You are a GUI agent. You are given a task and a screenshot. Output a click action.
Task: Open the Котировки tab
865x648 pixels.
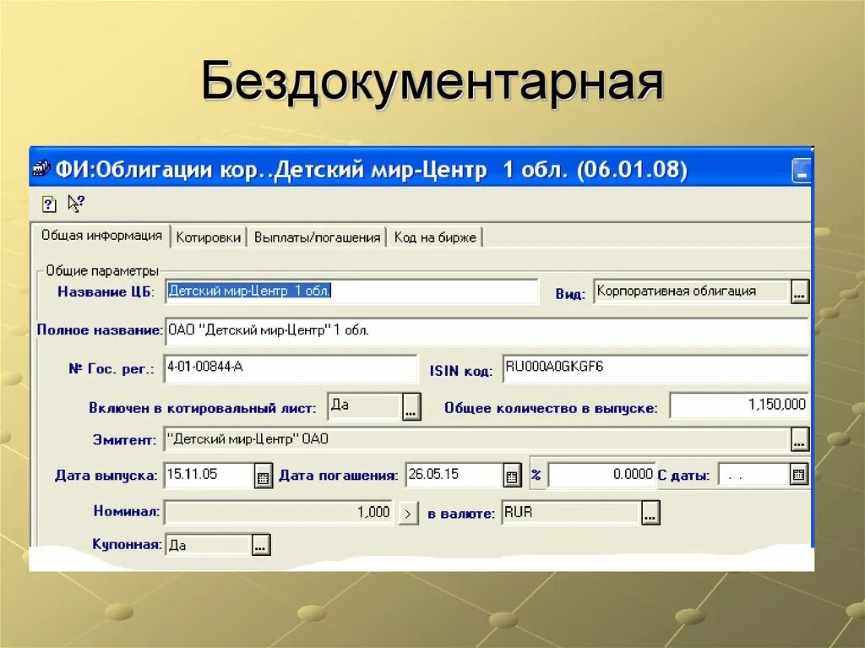[208, 237]
